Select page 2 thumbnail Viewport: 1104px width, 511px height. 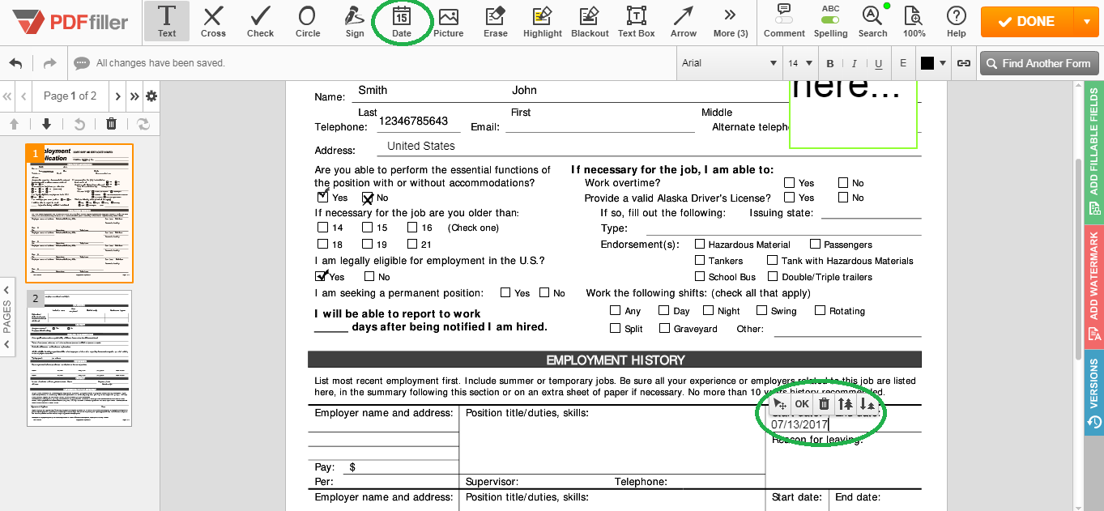(x=79, y=358)
